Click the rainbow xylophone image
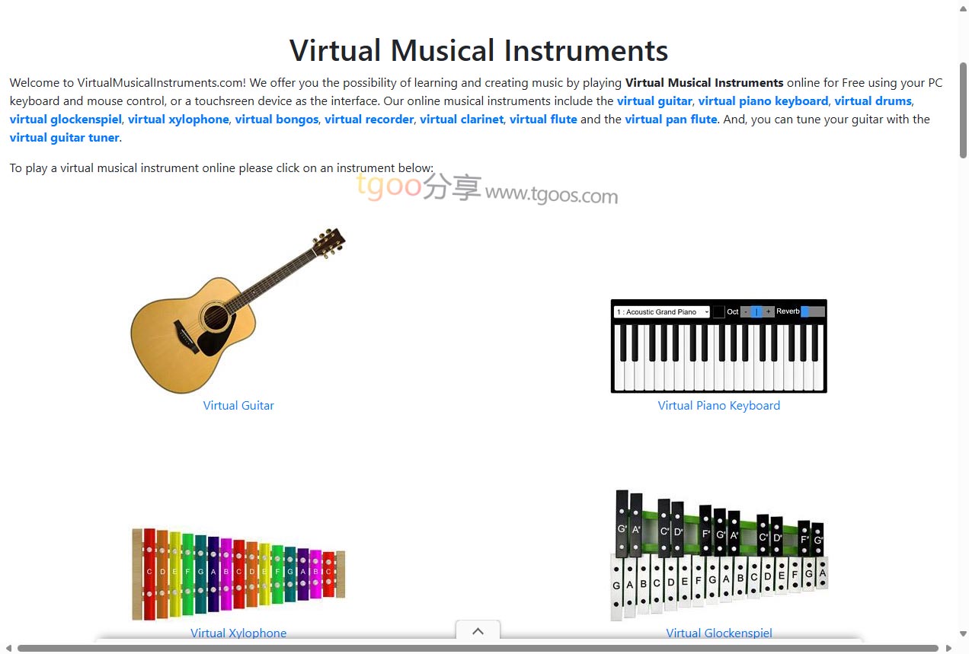 [238, 573]
